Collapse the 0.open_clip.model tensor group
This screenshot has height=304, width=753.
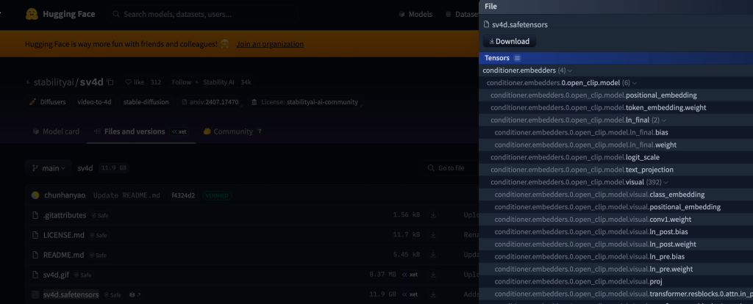[x=635, y=83]
